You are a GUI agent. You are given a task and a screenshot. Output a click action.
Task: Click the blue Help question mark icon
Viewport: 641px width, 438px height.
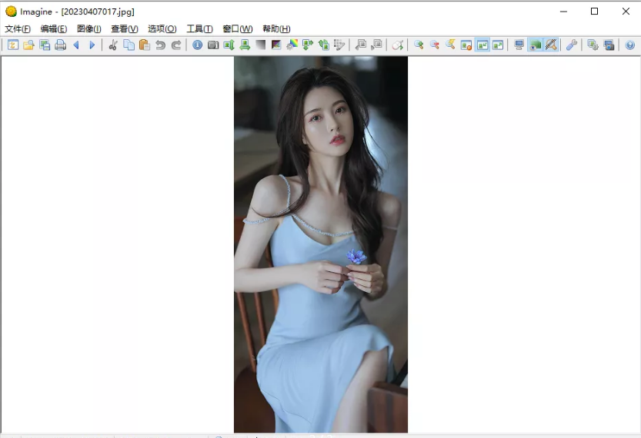tap(630, 45)
